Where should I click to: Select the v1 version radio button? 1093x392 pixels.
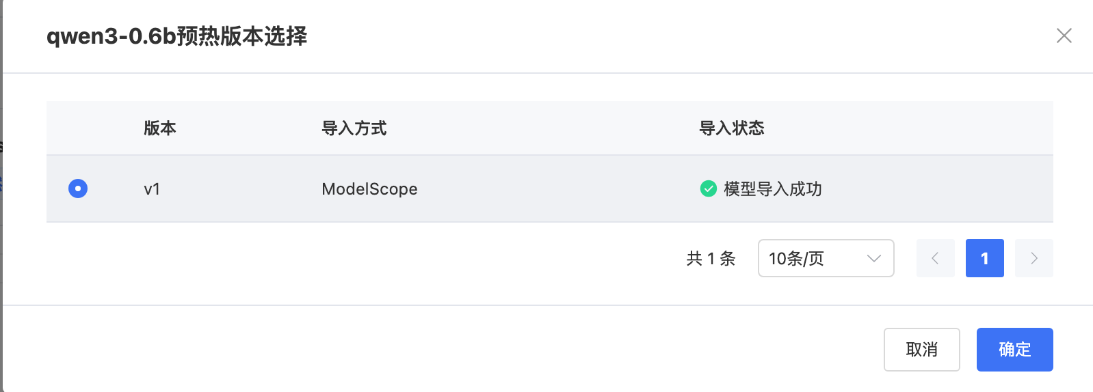point(78,188)
